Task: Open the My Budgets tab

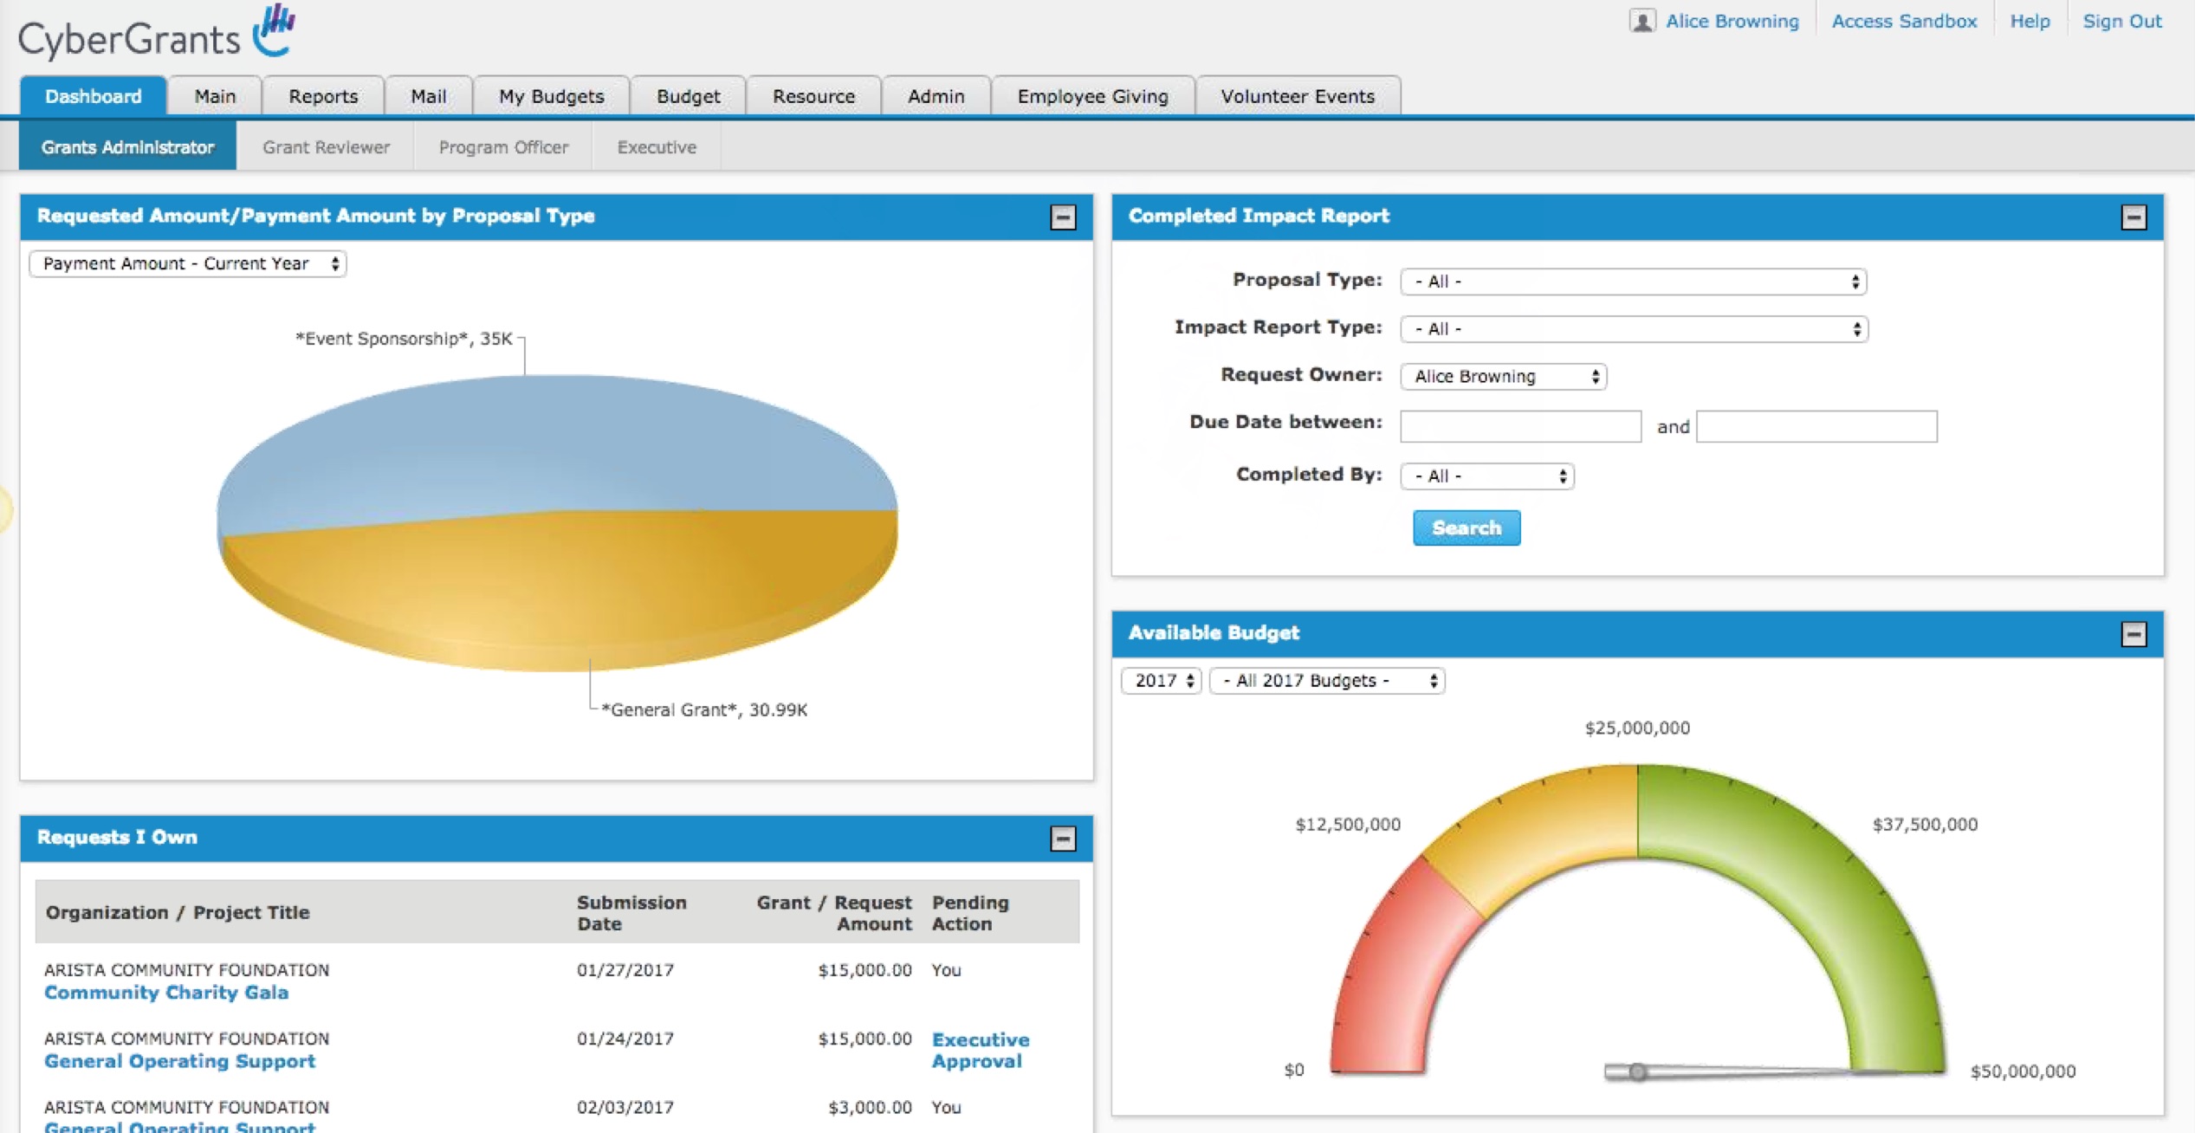Action: coord(551,96)
